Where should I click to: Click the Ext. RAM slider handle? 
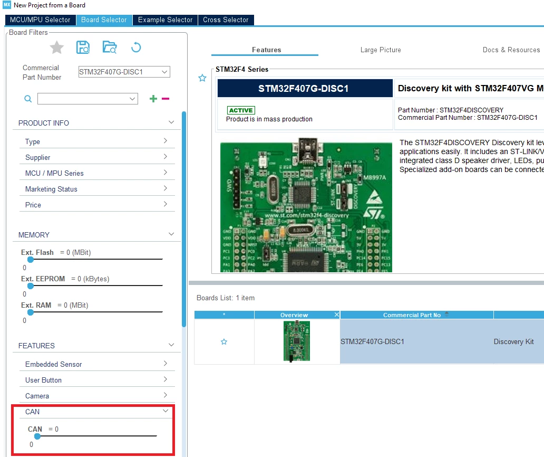[31, 312]
